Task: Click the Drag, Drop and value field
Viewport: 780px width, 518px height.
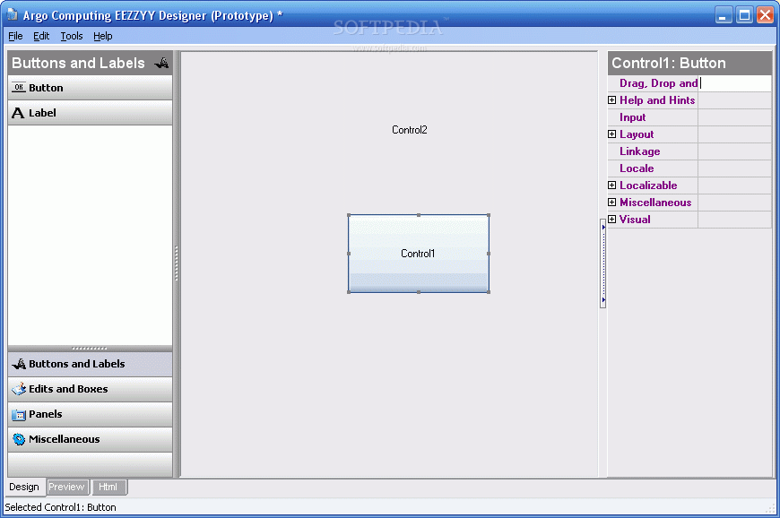Action: tap(735, 83)
